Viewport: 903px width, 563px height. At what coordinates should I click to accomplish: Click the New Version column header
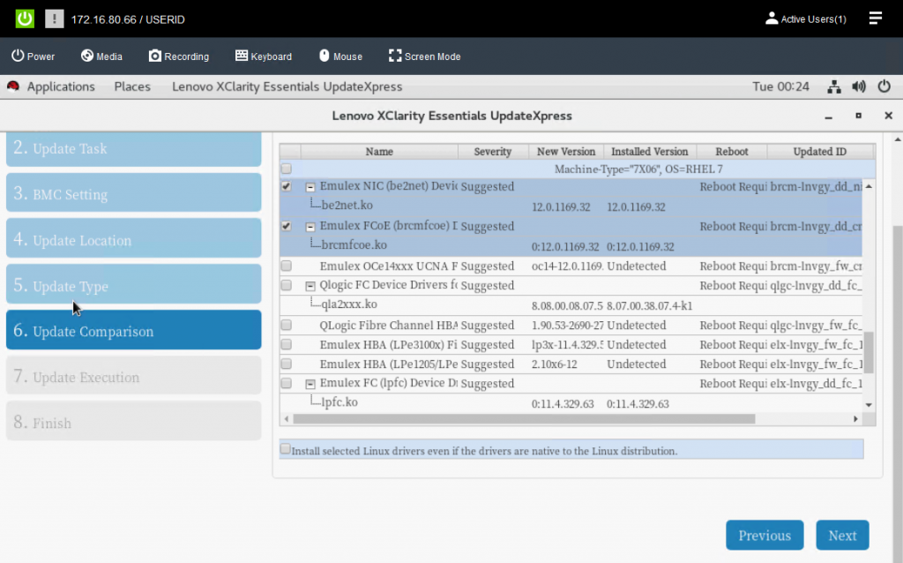pos(566,152)
